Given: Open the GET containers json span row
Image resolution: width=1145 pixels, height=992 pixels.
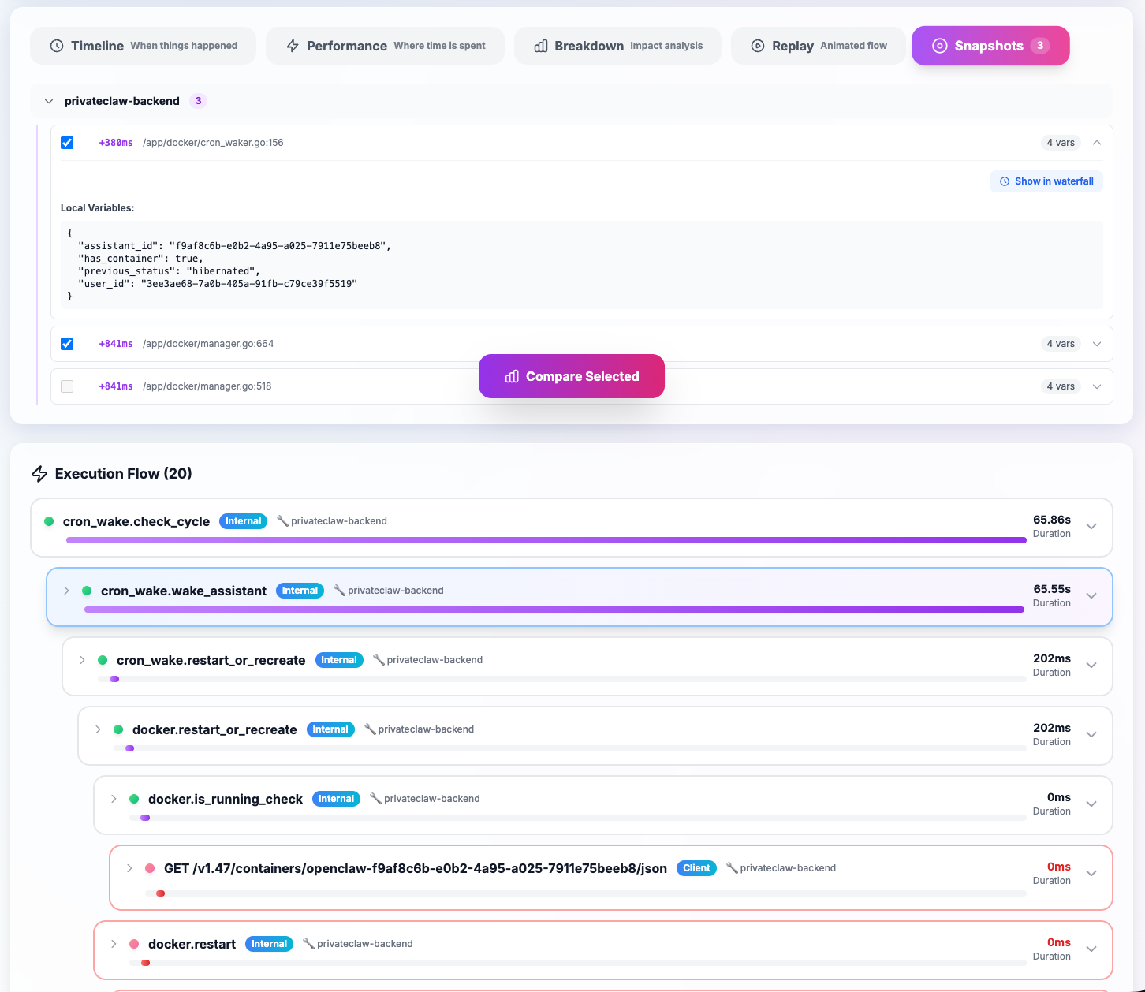Looking at the screenshot, I should [415, 868].
